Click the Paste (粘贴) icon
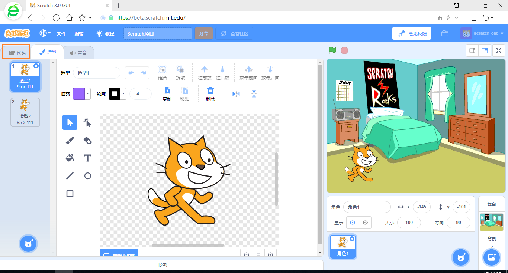Viewport: 508px width, 273px height. 185,91
